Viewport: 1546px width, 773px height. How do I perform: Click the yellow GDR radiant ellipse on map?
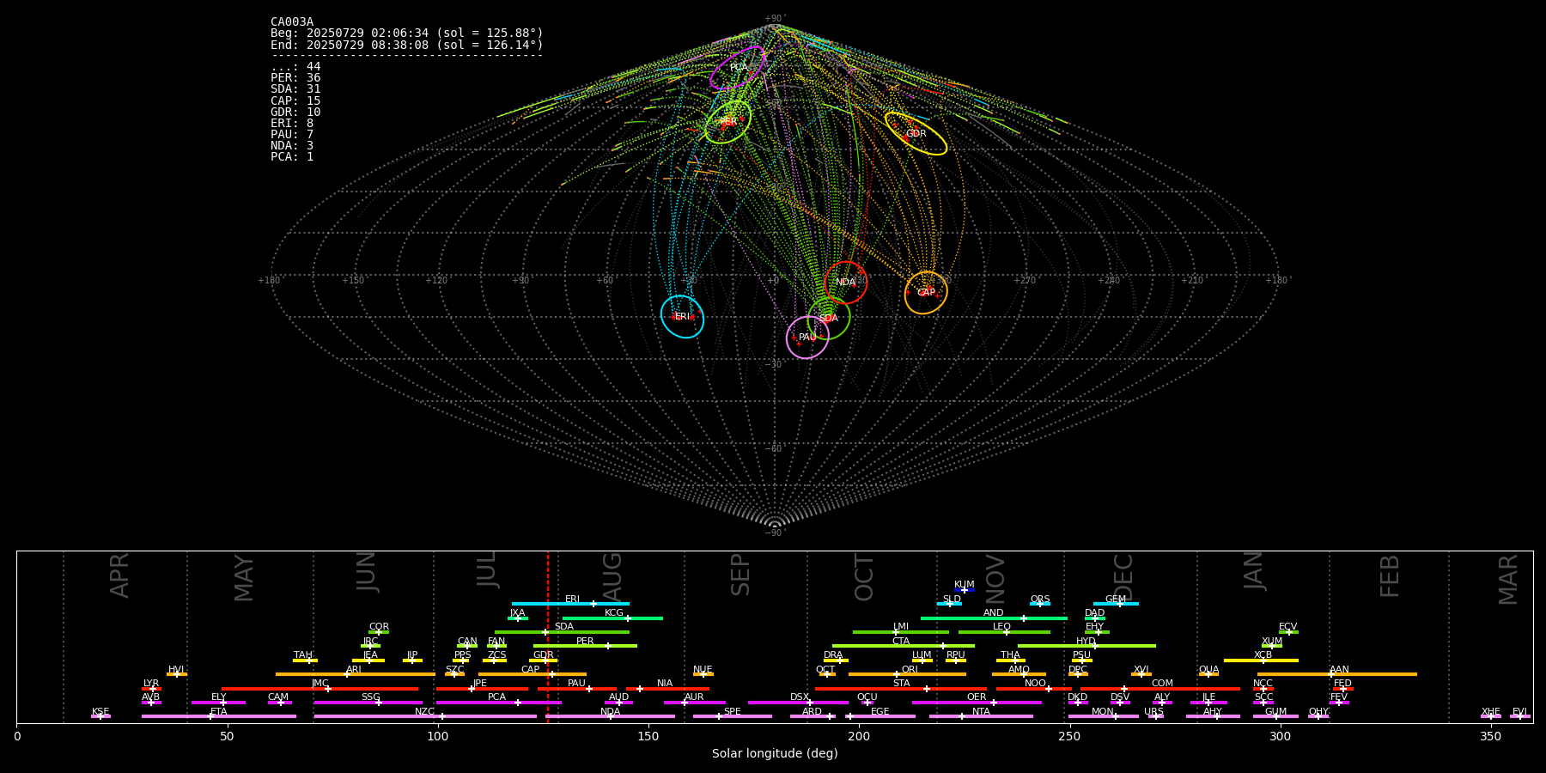coord(916,133)
